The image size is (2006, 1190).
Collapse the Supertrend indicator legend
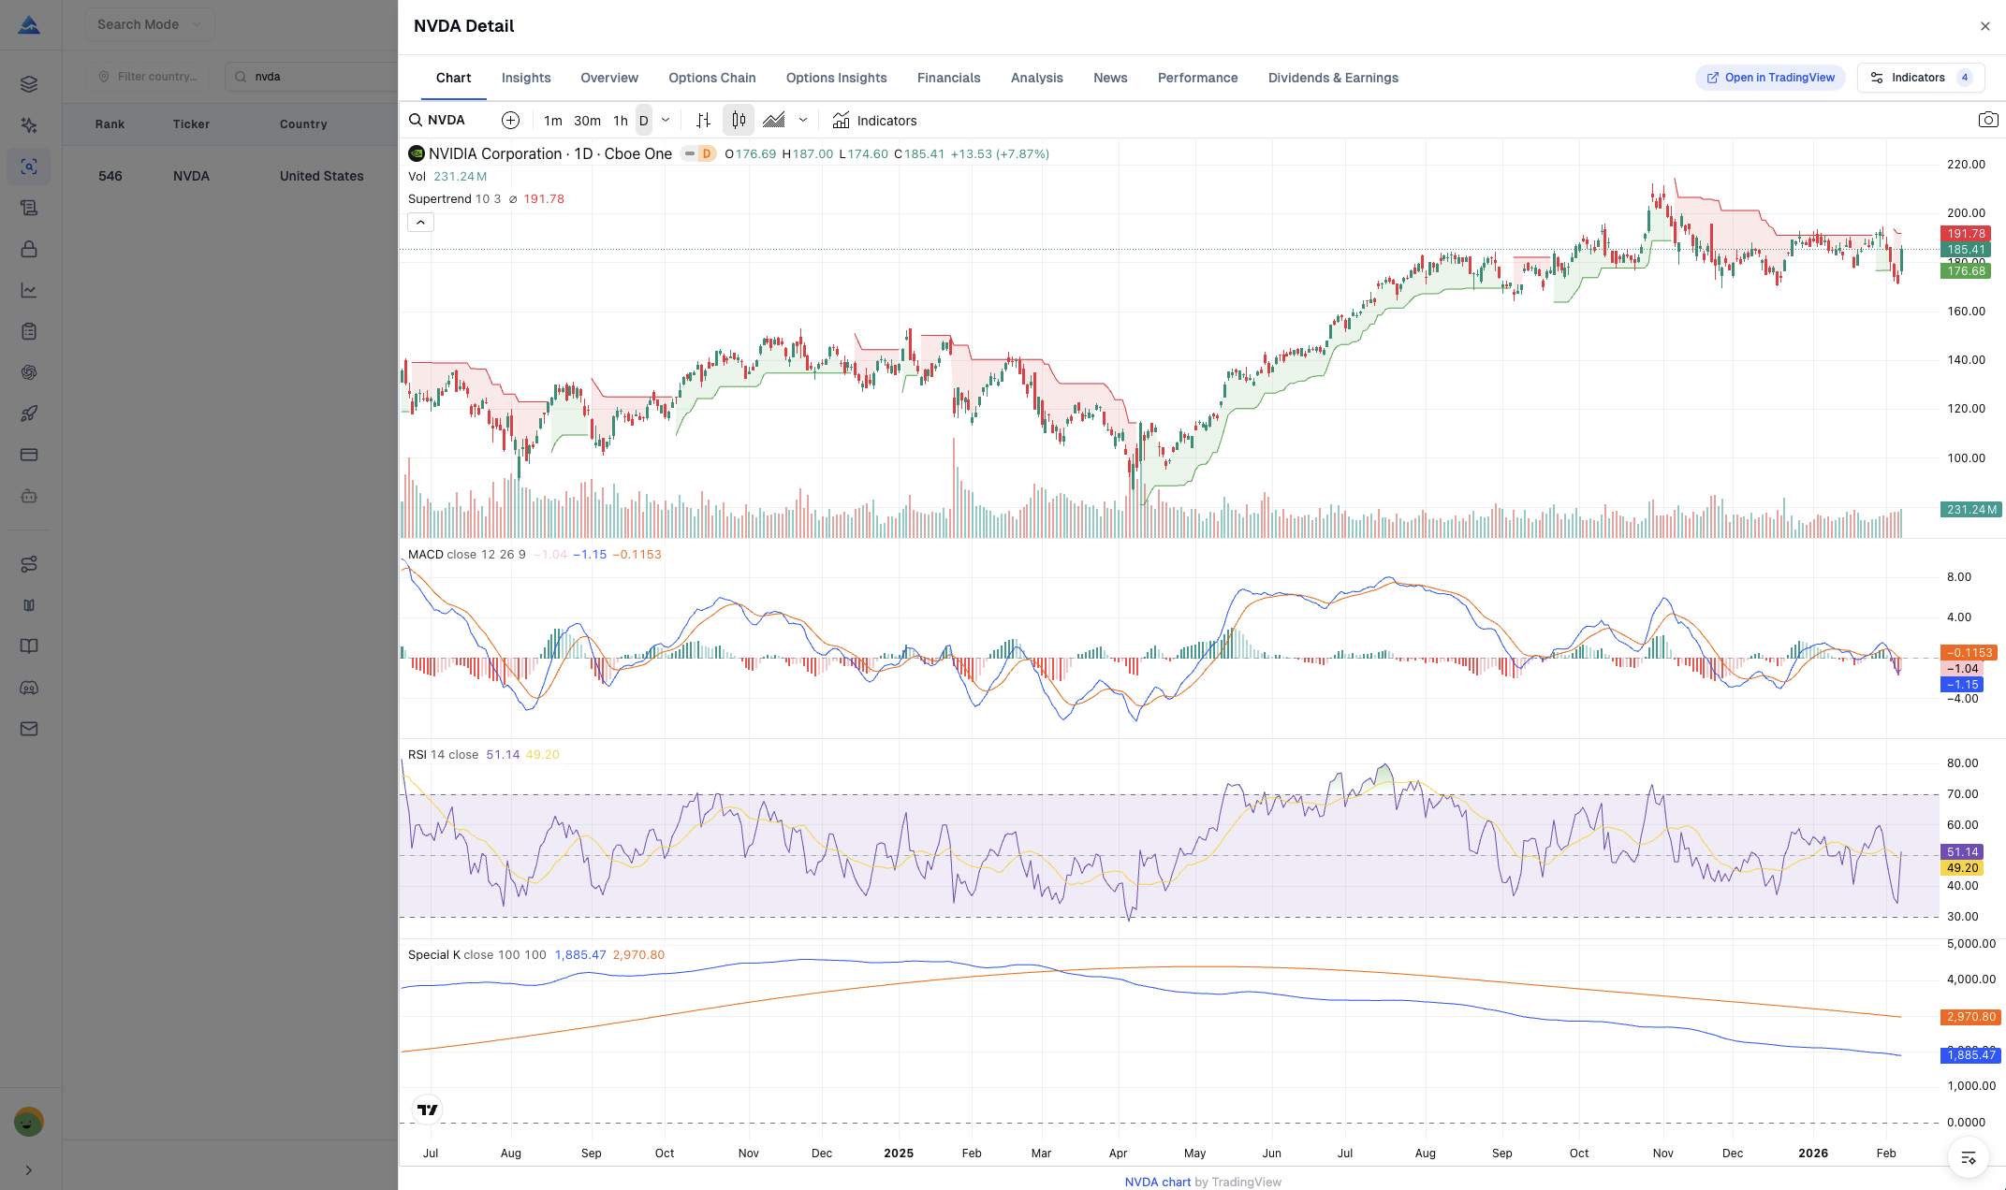(x=420, y=222)
